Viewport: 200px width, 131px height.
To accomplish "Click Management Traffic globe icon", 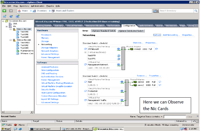I will [122, 100].
